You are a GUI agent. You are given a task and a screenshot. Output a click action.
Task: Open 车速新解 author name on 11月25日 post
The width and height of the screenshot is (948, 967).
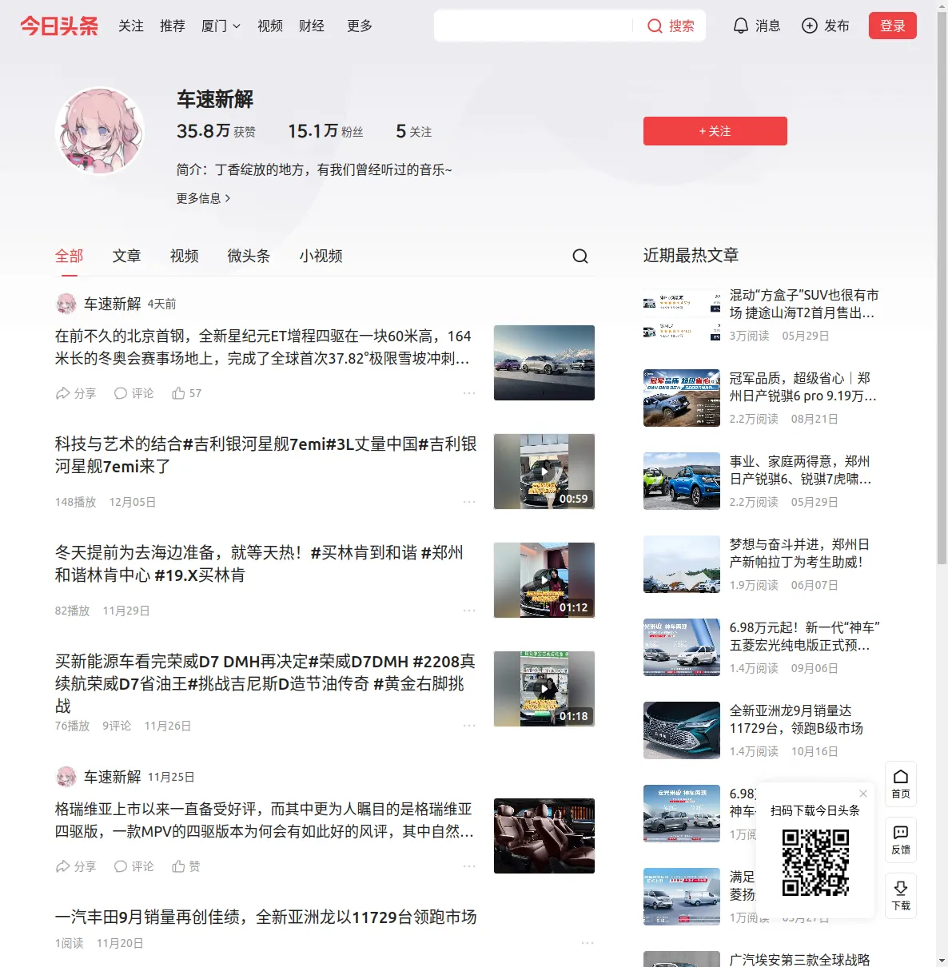coord(113,777)
